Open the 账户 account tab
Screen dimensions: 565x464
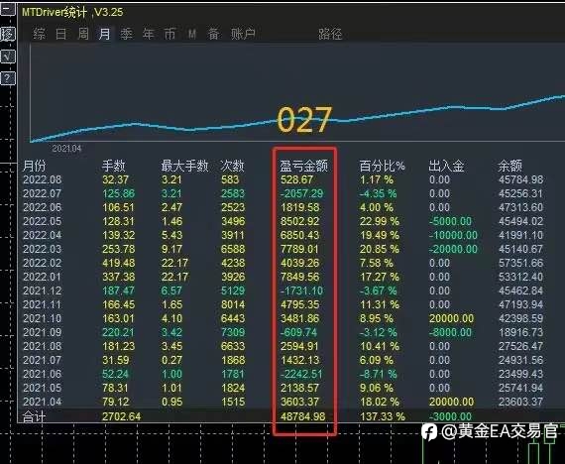[x=243, y=35]
